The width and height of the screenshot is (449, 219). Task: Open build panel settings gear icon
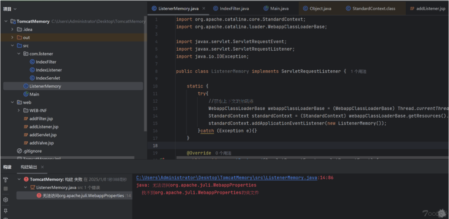click(6, 200)
